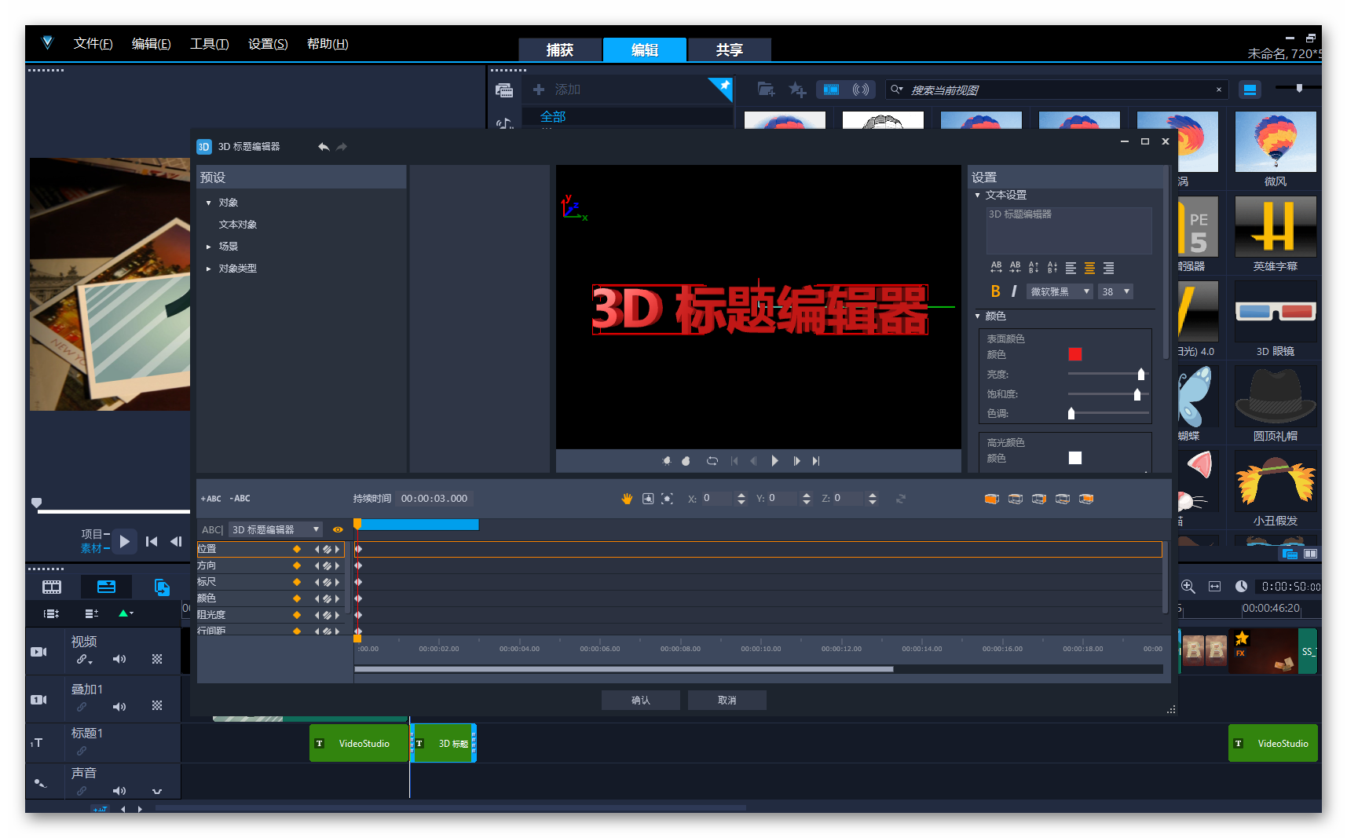Click redo arrow in 3D title editor
The height and width of the screenshot is (838, 1347).
[x=342, y=147]
